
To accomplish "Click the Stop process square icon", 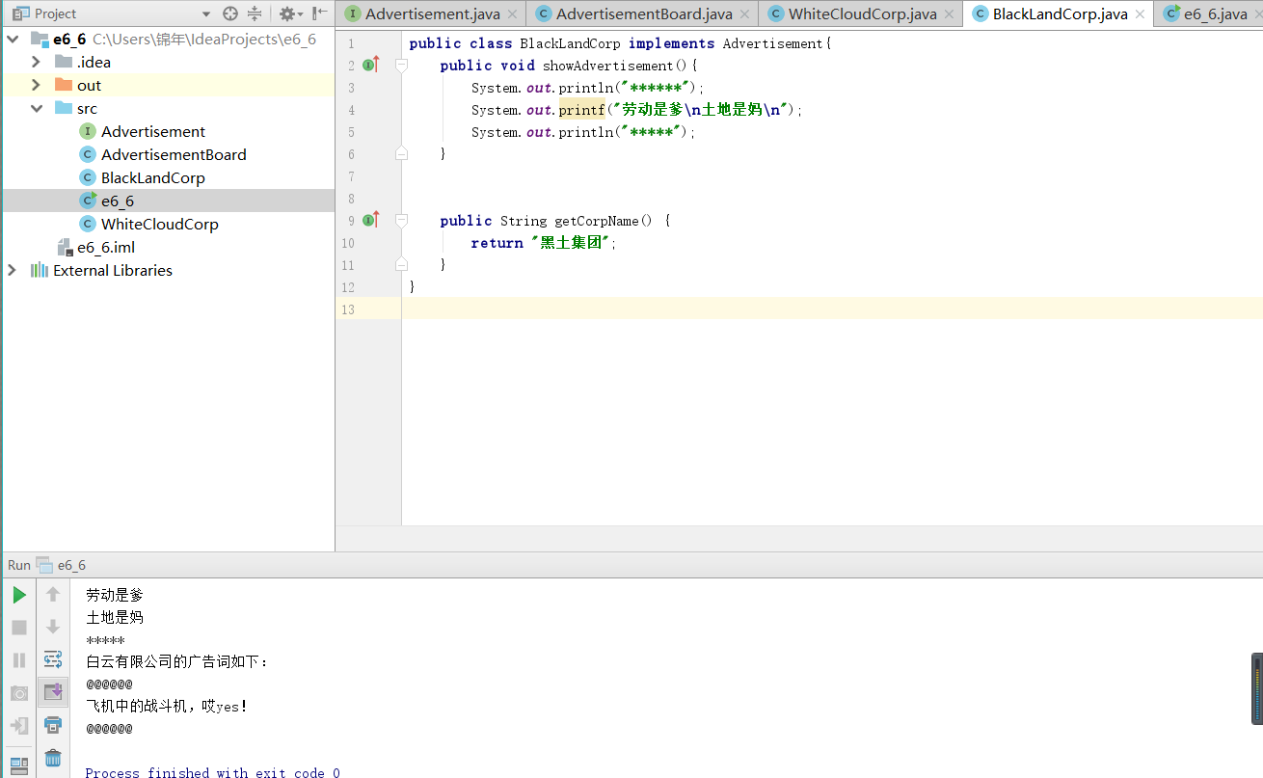I will [19, 628].
